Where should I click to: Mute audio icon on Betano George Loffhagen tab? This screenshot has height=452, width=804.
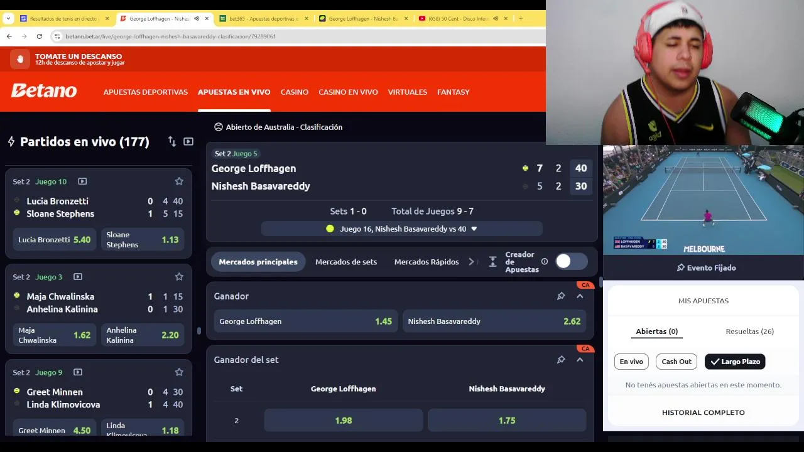coord(197,19)
